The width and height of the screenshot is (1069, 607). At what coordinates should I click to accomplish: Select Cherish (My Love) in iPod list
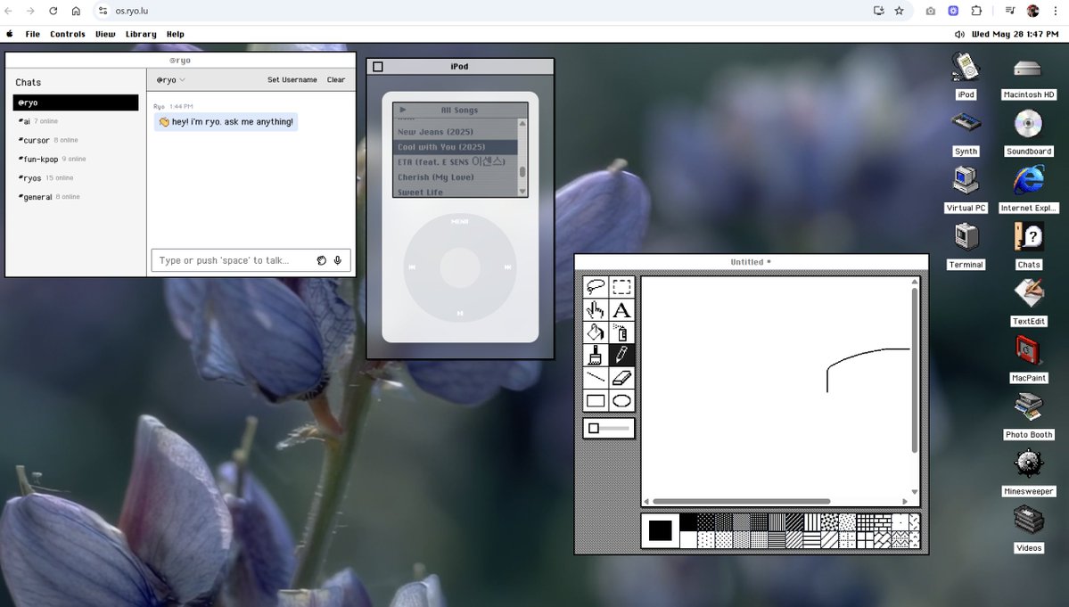(456, 177)
